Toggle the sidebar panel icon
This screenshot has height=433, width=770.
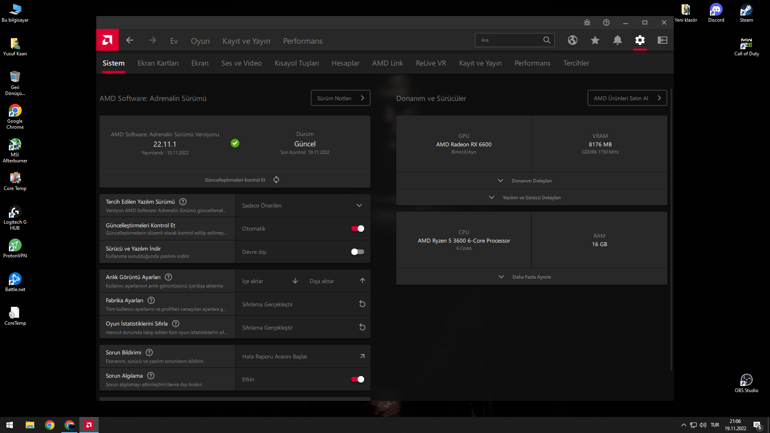pyautogui.click(x=662, y=40)
